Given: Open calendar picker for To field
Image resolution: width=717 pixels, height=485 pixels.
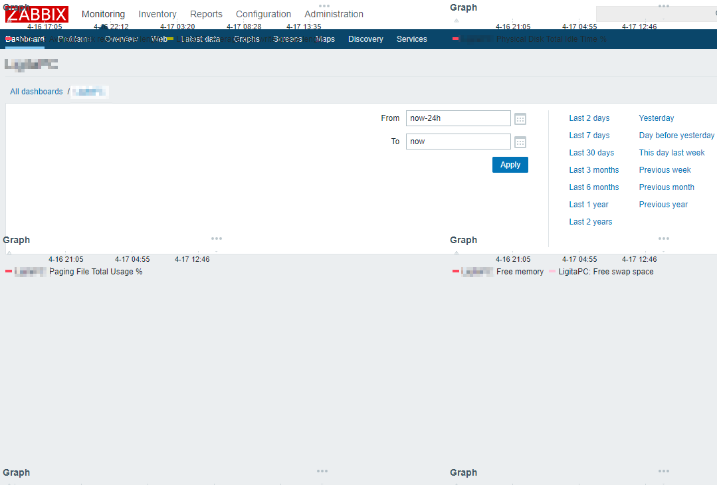Looking at the screenshot, I should tap(520, 142).
